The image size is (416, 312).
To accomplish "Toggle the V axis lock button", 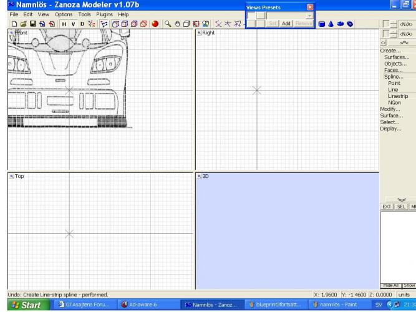I will pos(72,24).
